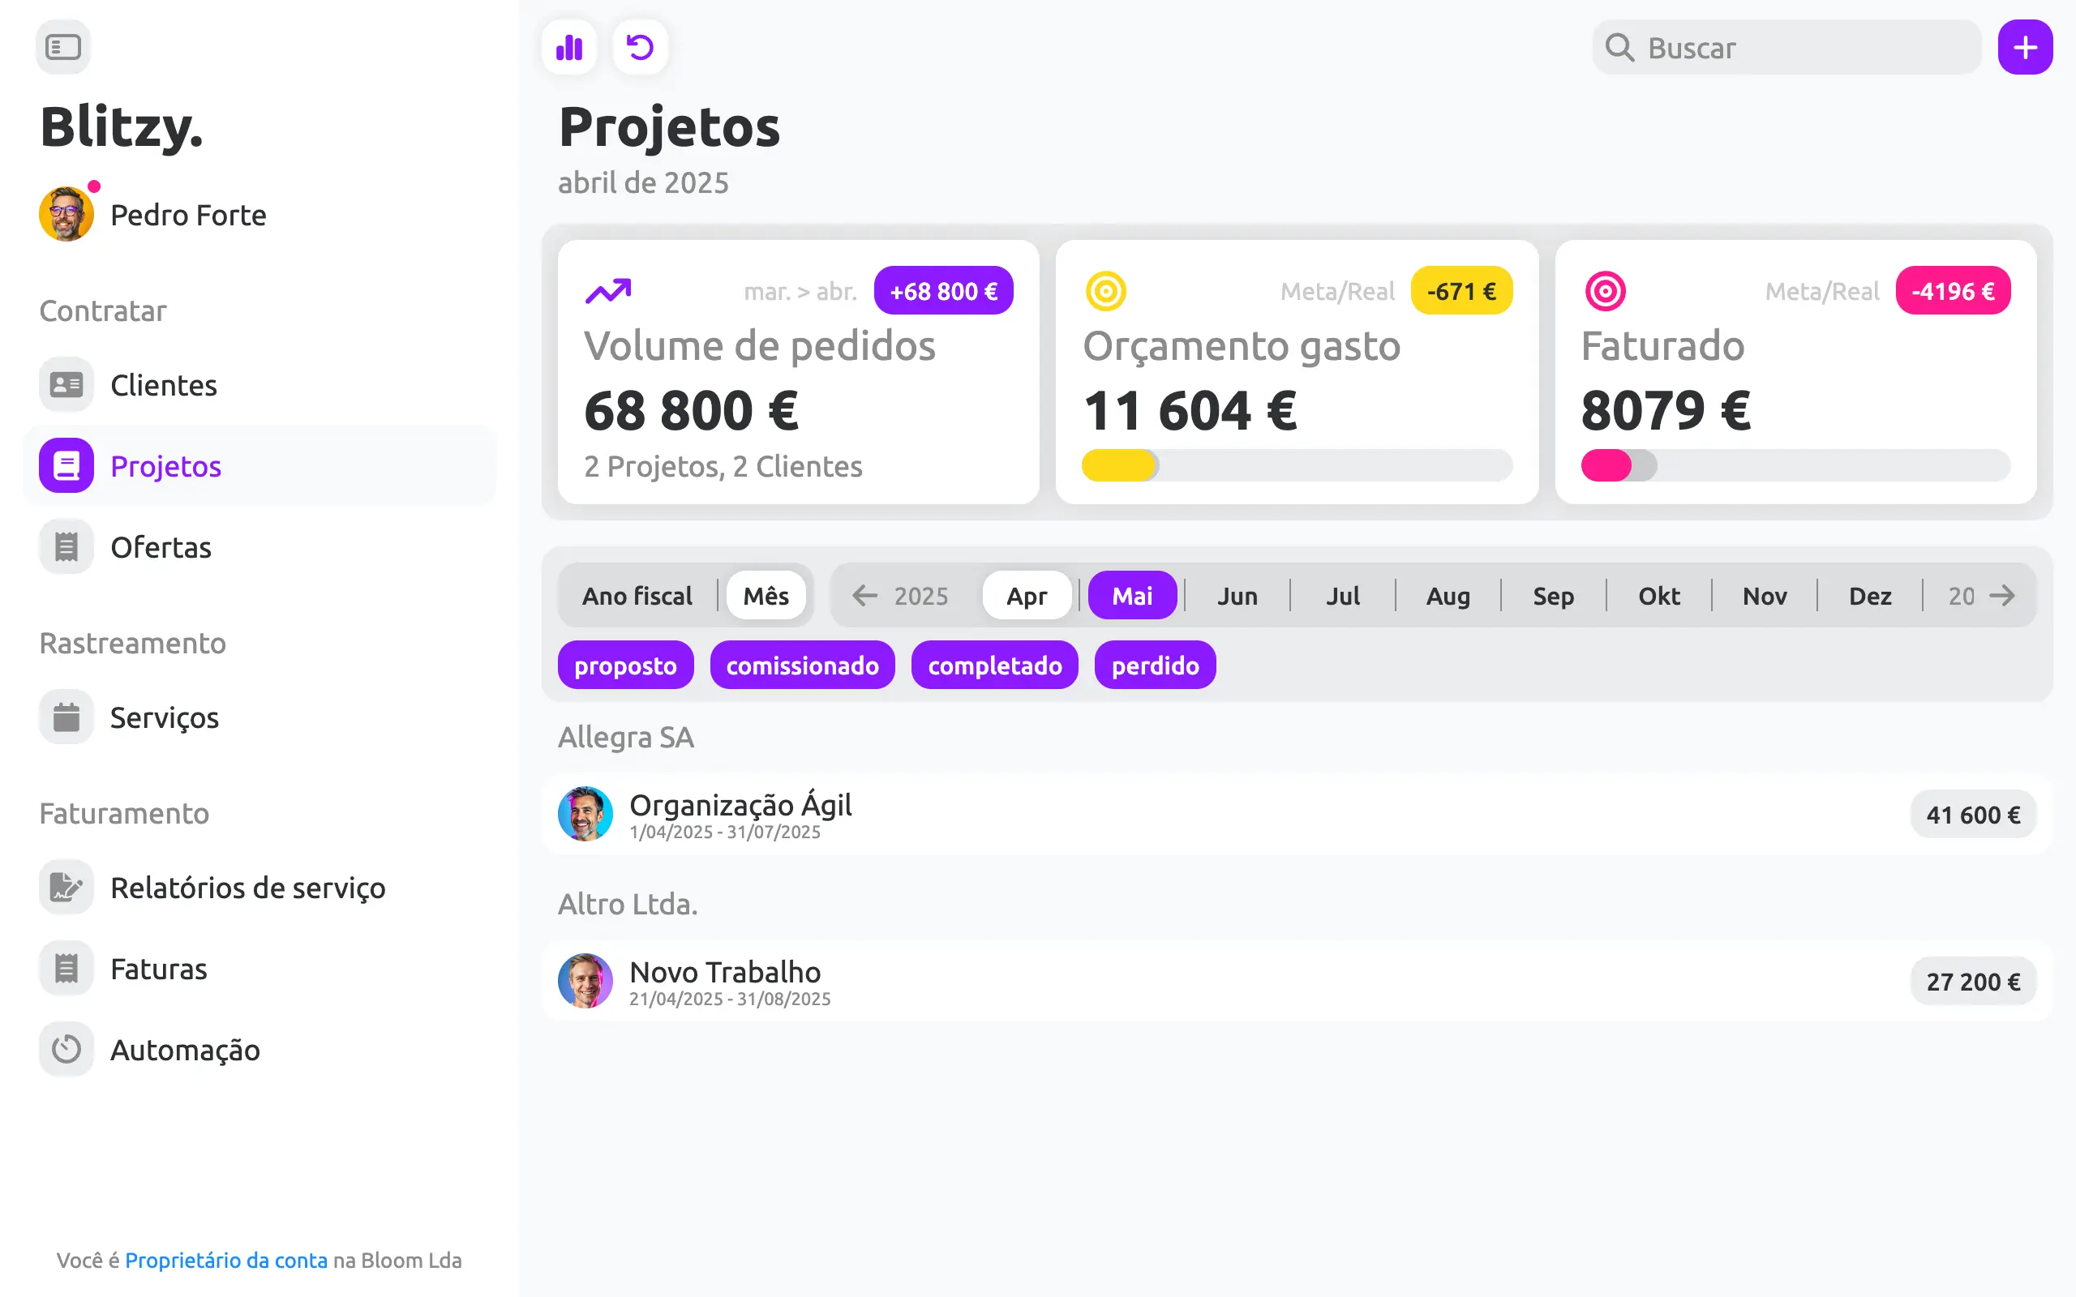Select the Jul month tab
Screen dimensions: 2076x1297
coord(1343,595)
